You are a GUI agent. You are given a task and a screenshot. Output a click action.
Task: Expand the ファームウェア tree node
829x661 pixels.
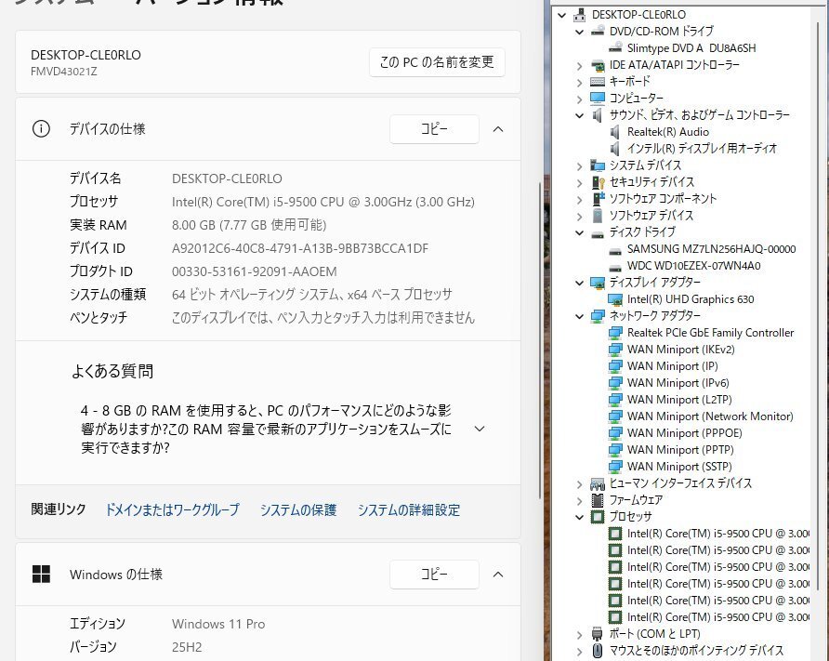pos(580,500)
